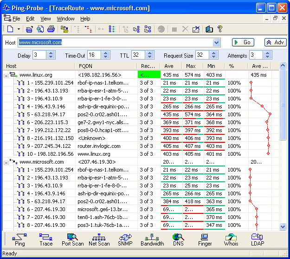Click the printer icon

51,29
